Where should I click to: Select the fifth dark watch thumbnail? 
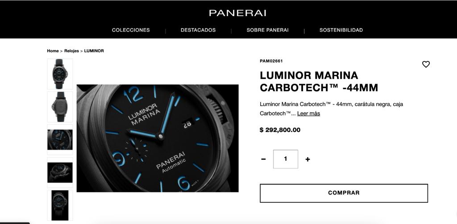pos(60,205)
